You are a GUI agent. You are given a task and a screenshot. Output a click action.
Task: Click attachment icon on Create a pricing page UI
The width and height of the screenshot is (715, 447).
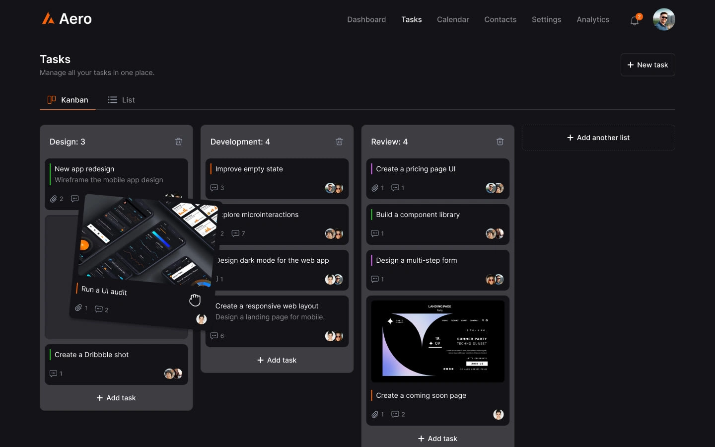(x=375, y=188)
